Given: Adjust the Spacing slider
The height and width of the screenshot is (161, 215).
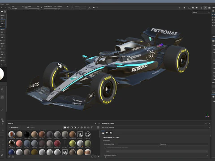Looking at the screenshot, I should point(59,8).
